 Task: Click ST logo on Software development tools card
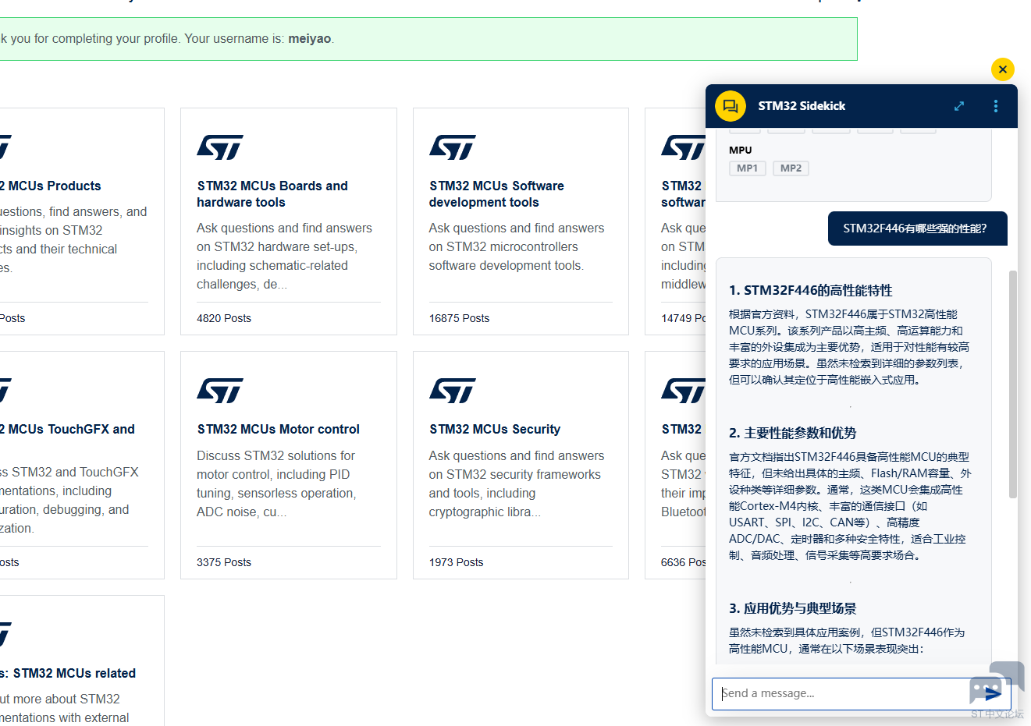tap(452, 147)
